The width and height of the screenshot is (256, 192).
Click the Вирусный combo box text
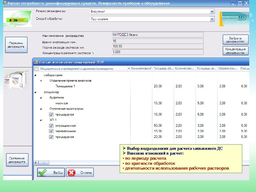(98, 12)
